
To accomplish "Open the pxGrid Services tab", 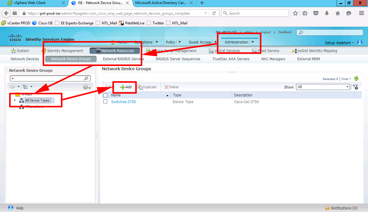I will coord(225,51).
